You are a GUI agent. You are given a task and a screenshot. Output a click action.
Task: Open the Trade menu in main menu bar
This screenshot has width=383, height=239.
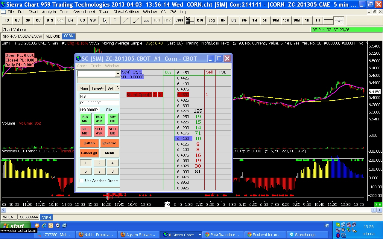104,12
